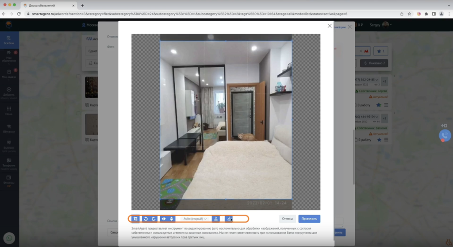Image resolution: width=453 pixels, height=247 pixels.
Task: Close the photo editor dialog
Action: click(x=330, y=26)
